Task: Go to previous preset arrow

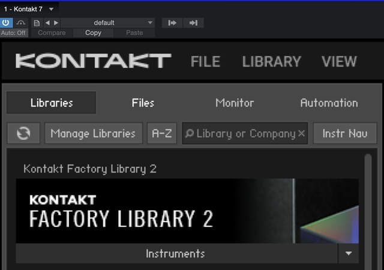Action: [x=48, y=23]
